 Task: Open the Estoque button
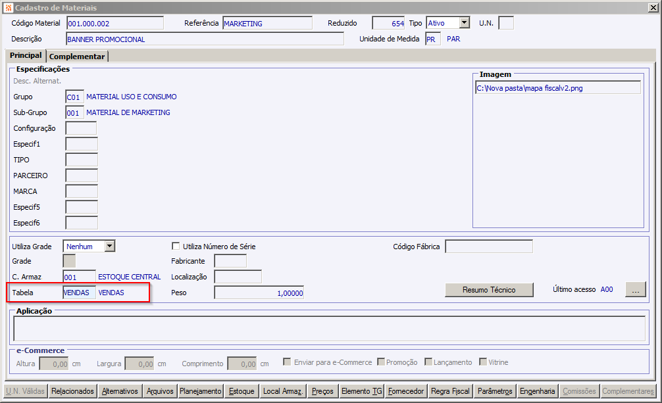point(242,391)
